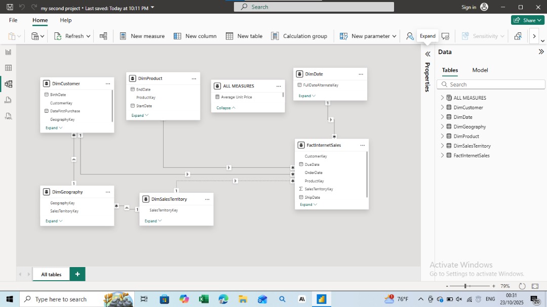
Task: Click the Windows Start button
Action: tap(10, 299)
